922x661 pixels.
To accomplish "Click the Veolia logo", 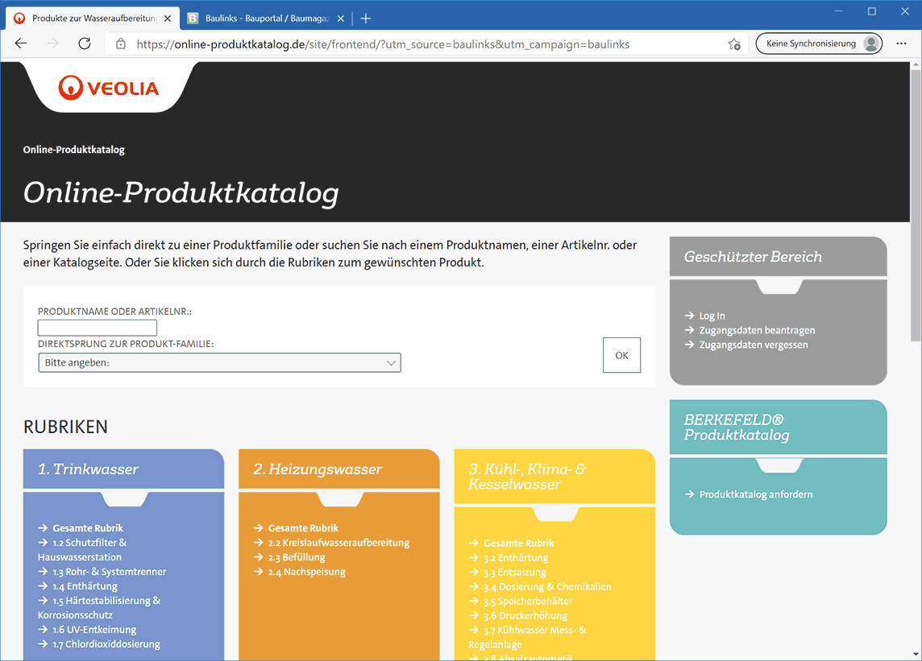I will [x=109, y=88].
